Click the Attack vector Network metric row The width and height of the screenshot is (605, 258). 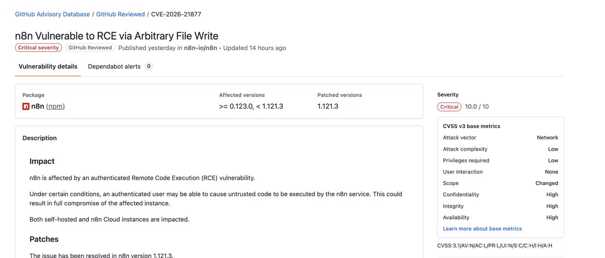tap(501, 137)
